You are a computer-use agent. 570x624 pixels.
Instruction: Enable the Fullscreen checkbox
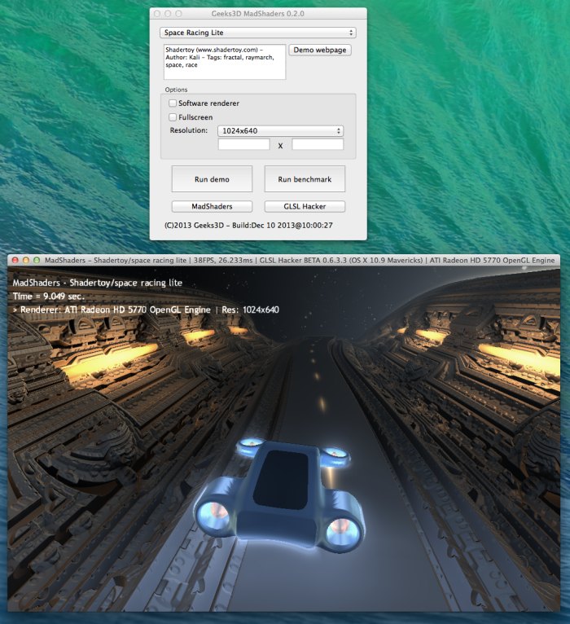click(173, 117)
